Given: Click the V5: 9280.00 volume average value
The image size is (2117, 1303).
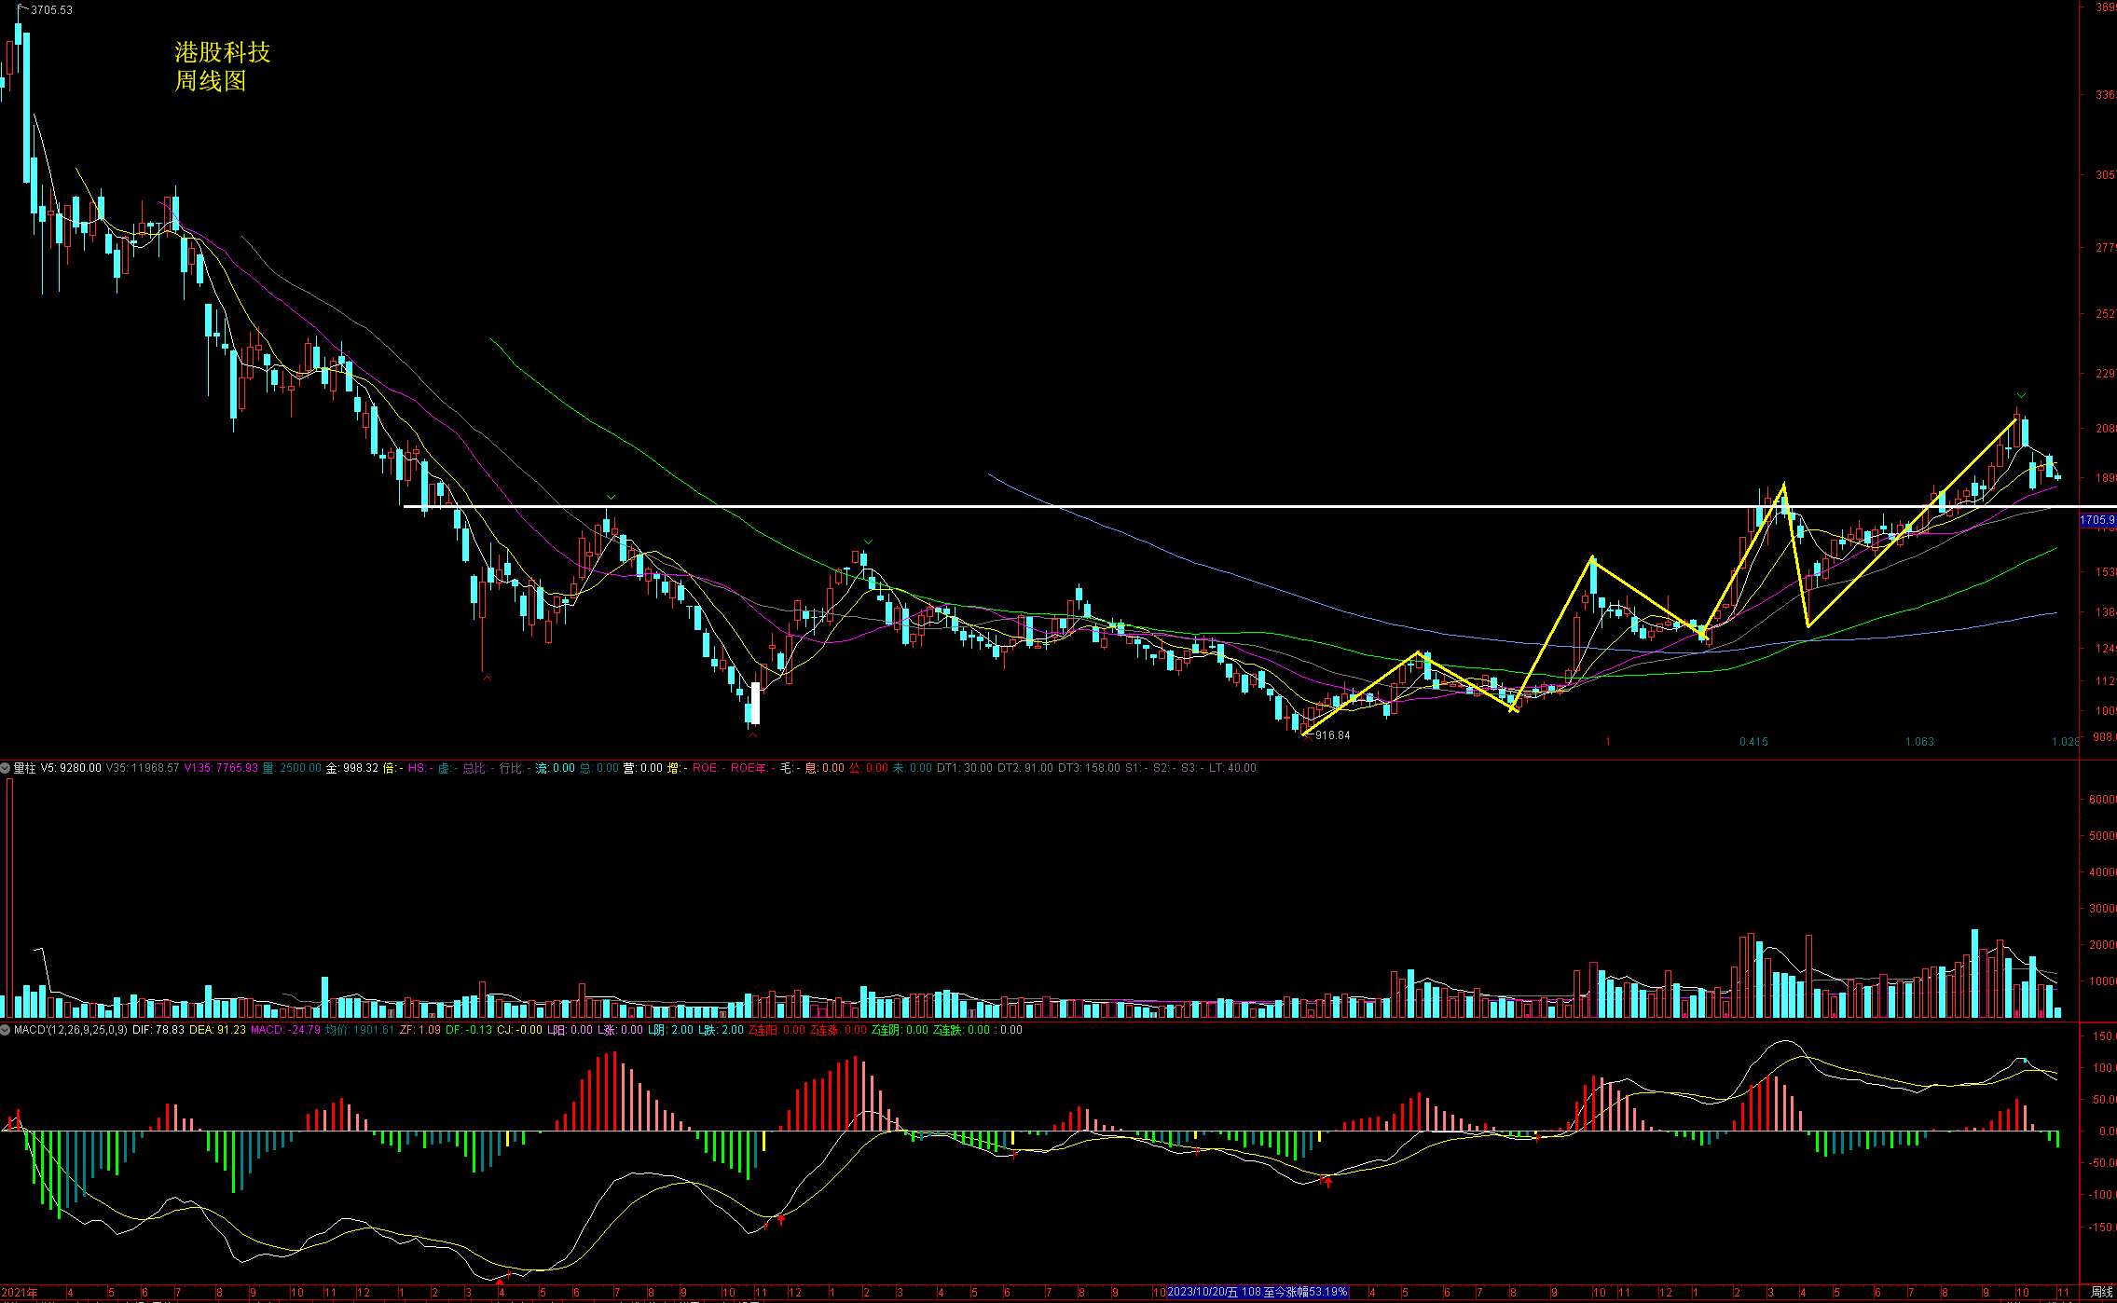Looking at the screenshot, I should pyautogui.click(x=71, y=768).
